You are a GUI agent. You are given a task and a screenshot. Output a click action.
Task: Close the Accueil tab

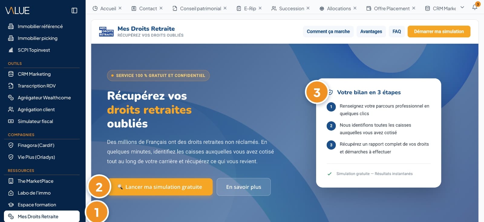pos(120,8)
